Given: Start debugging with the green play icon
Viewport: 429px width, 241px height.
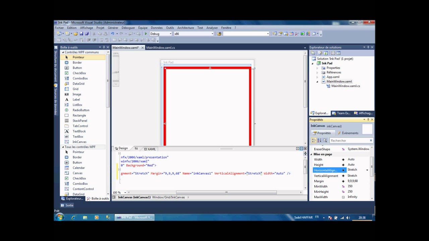Looking at the screenshot, I should tap(146, 34).
